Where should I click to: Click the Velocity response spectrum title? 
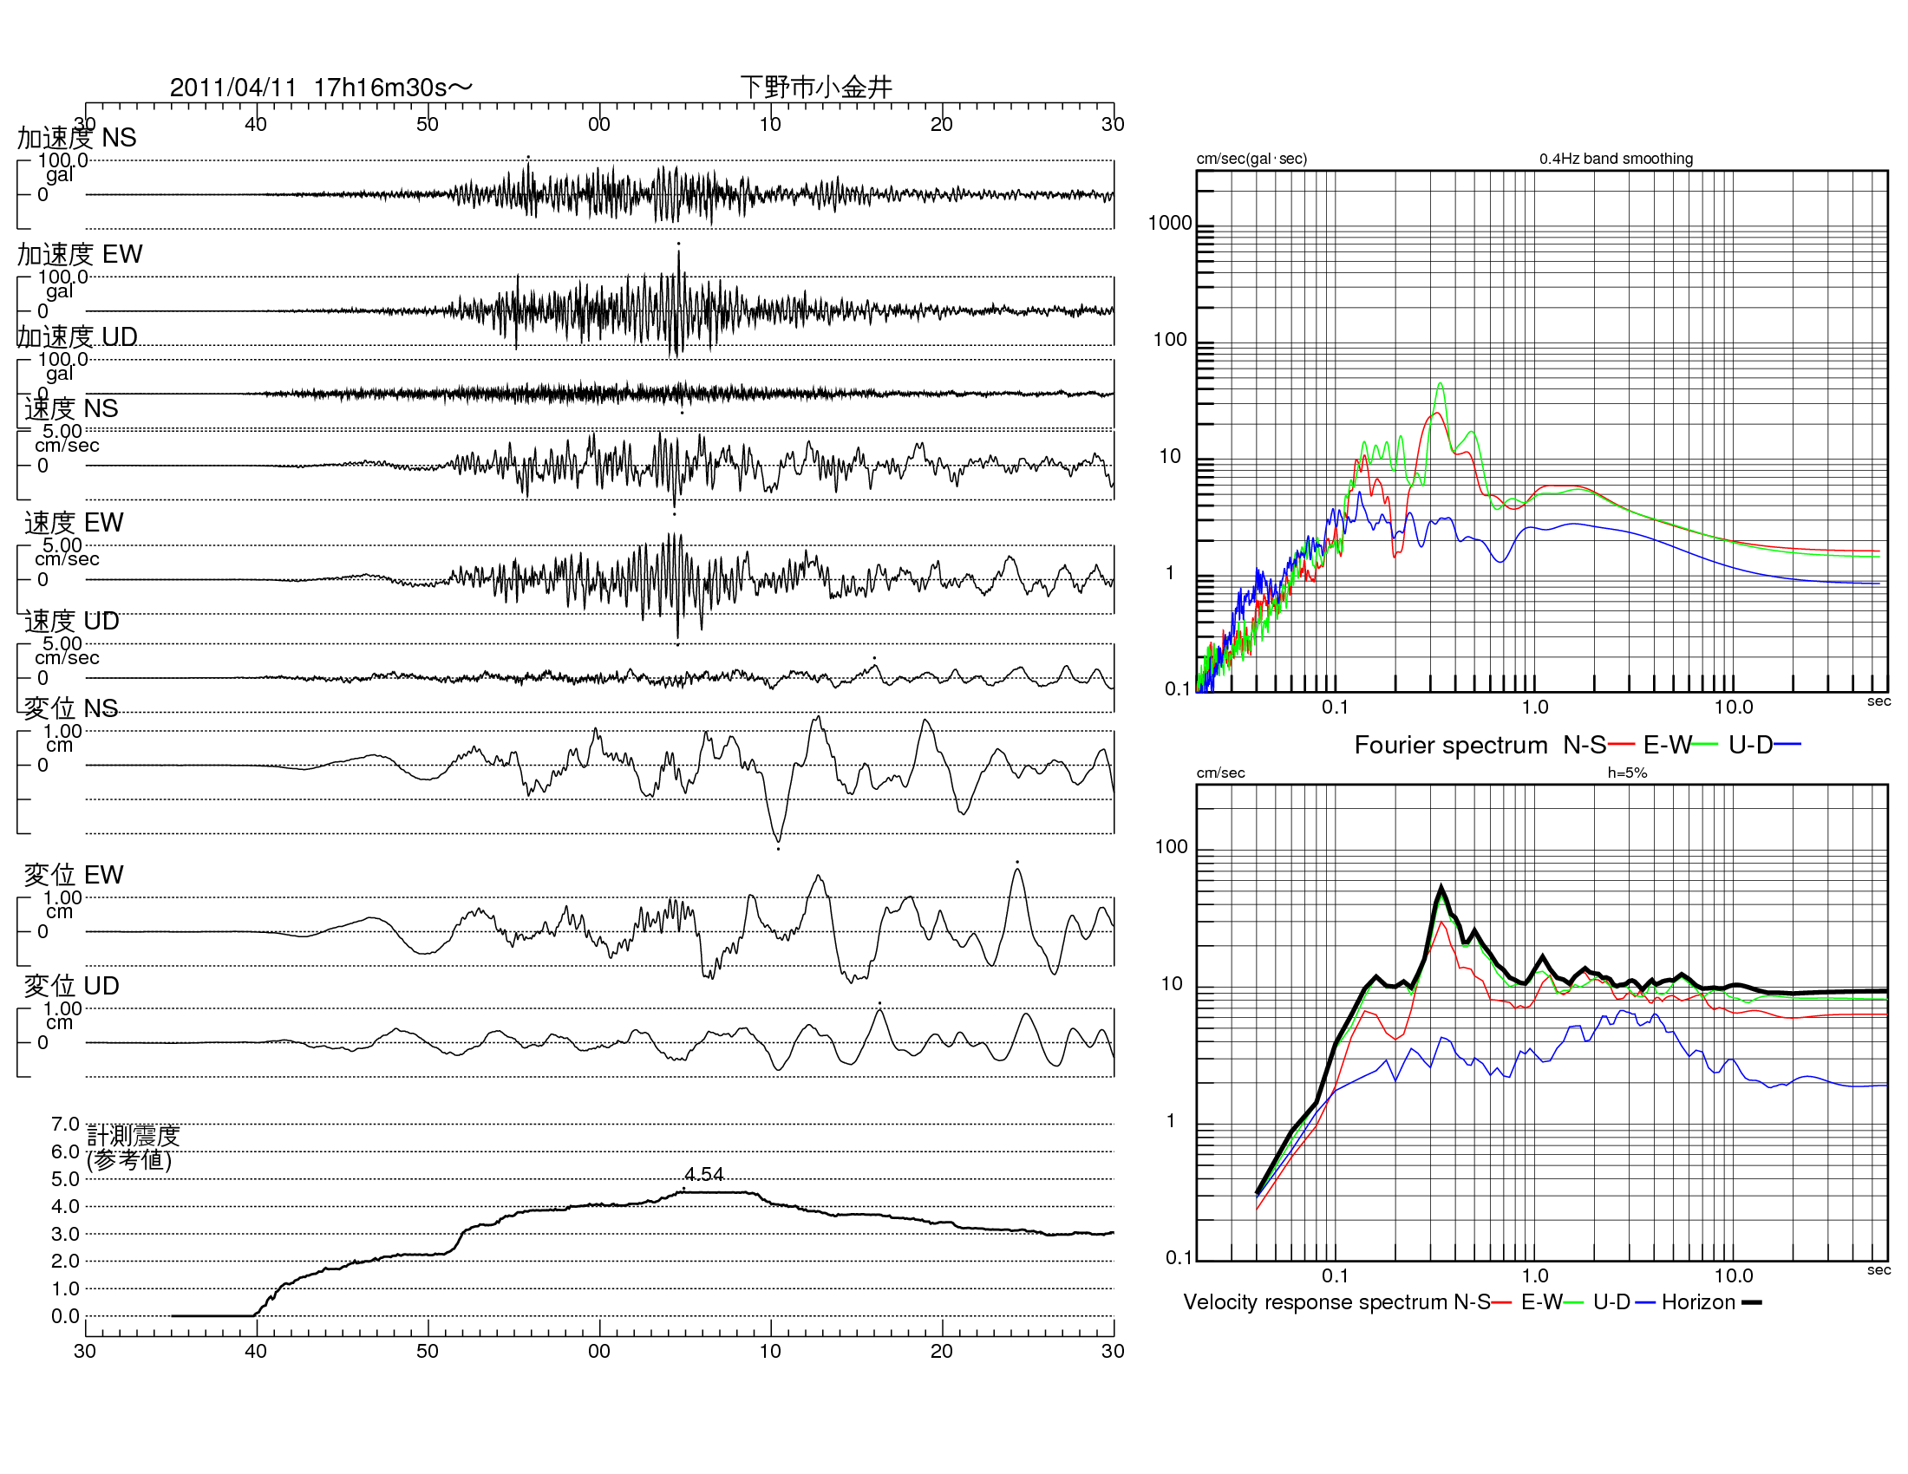1315,1302
